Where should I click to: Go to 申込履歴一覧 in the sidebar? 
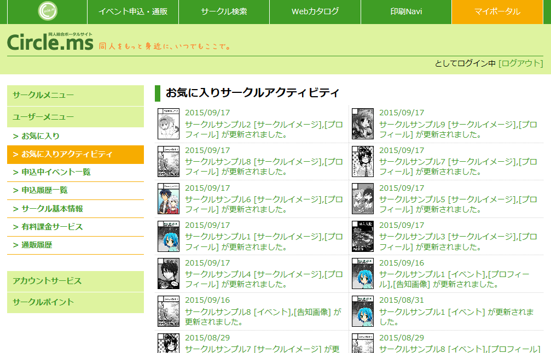[x=76, y=191]
